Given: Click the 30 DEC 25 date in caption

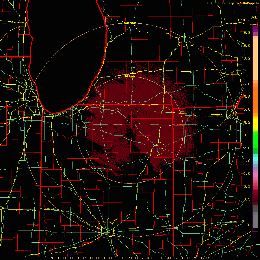Looking at the screenshot, I should (186, 258).
